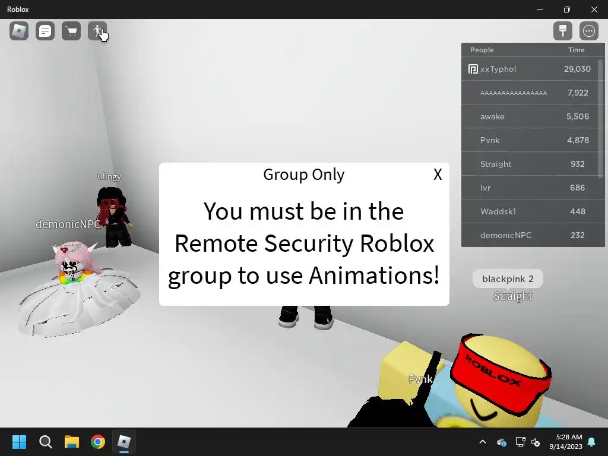This screenshot has width=608, height=456.
Task: Click the muted volume tray icon
Action: pyautogui.click(x=536, y=442)
